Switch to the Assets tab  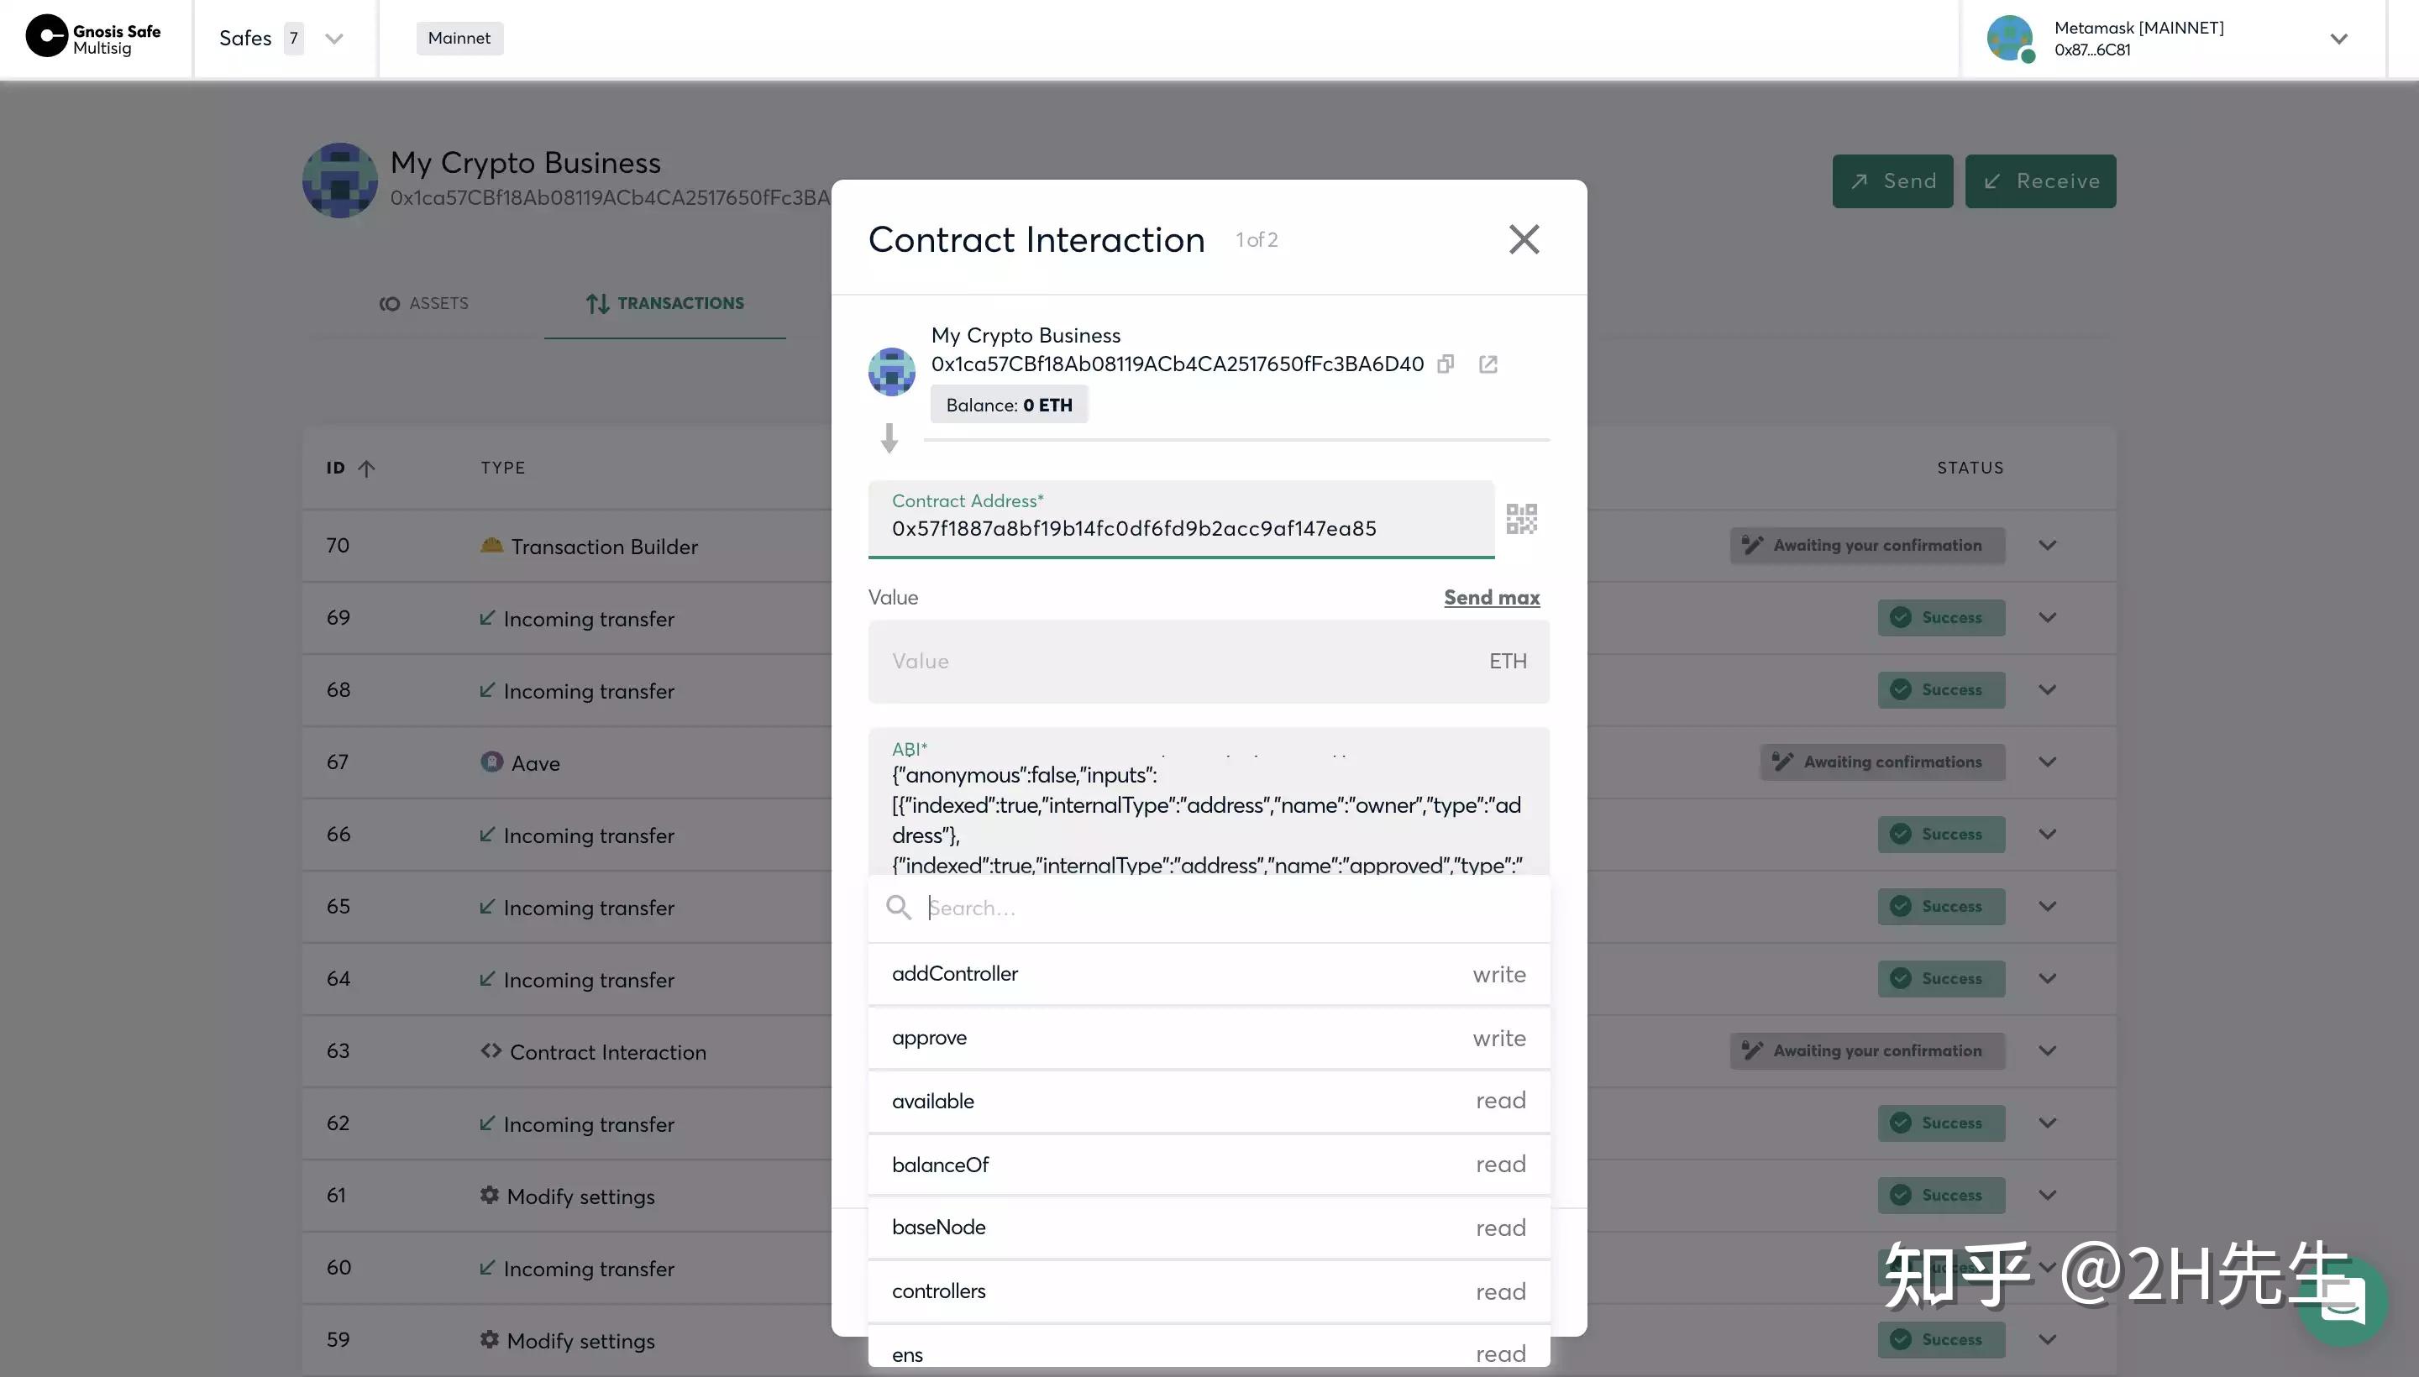[424, 304]
